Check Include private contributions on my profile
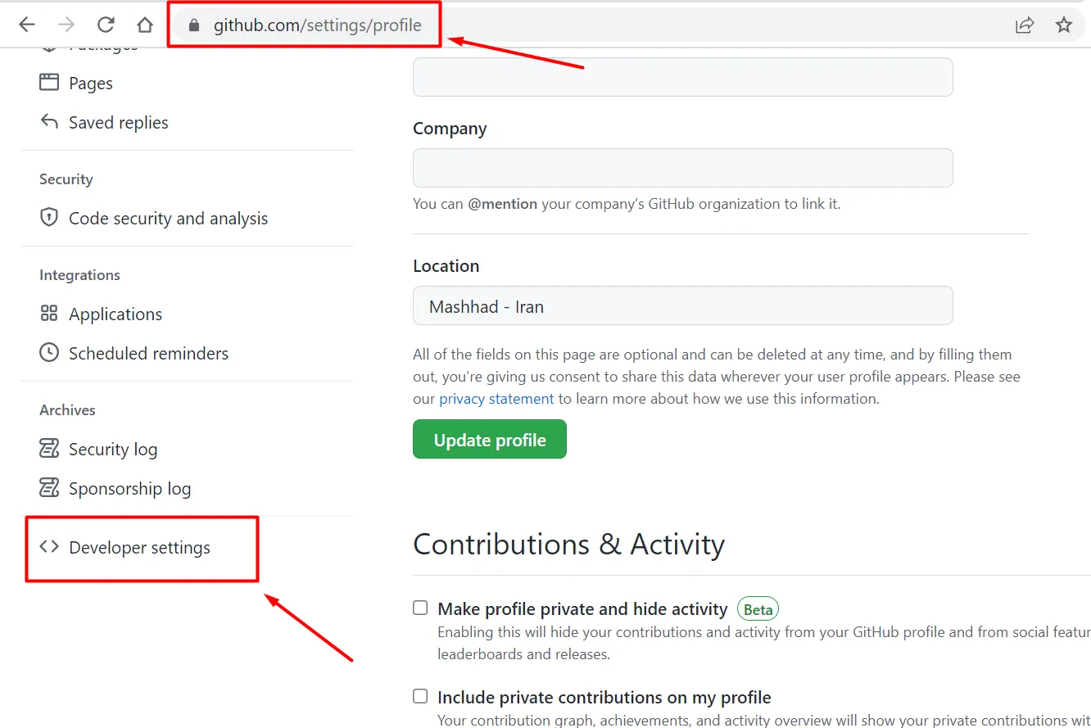This screenshot has height=728, width=1091. tap(420, 696)
